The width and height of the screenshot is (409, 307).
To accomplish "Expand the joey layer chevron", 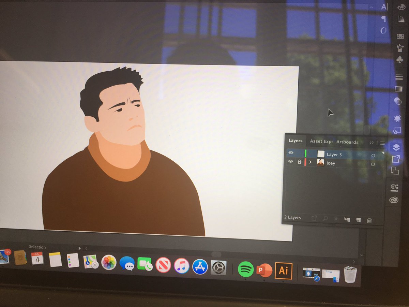I will 310,162.
